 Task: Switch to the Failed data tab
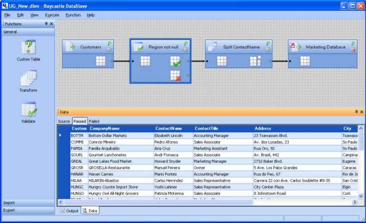(x=94, y=121)
